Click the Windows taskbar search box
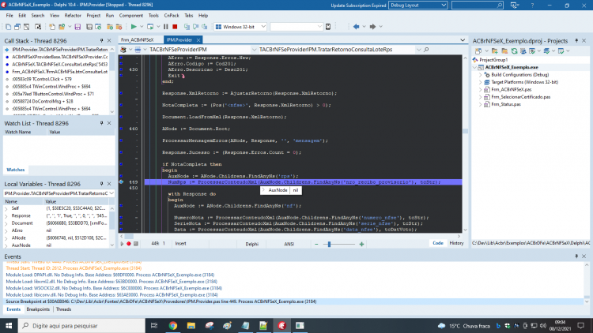The height and width of the screenshot is (333, 593). (x=81, y=325)
